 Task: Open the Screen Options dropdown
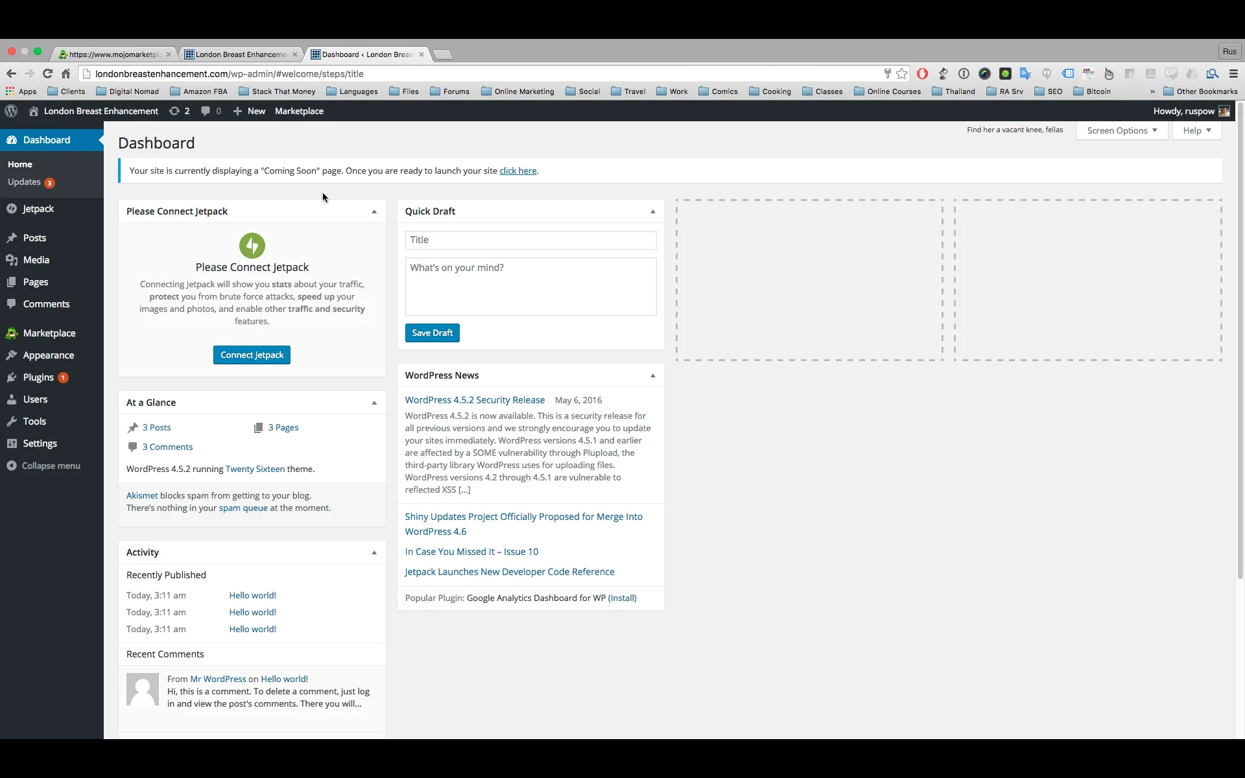(x=1122, y=130)
